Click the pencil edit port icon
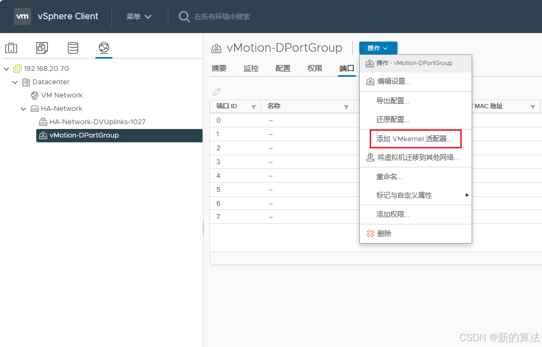542x347 pixels. click(217, 92)
